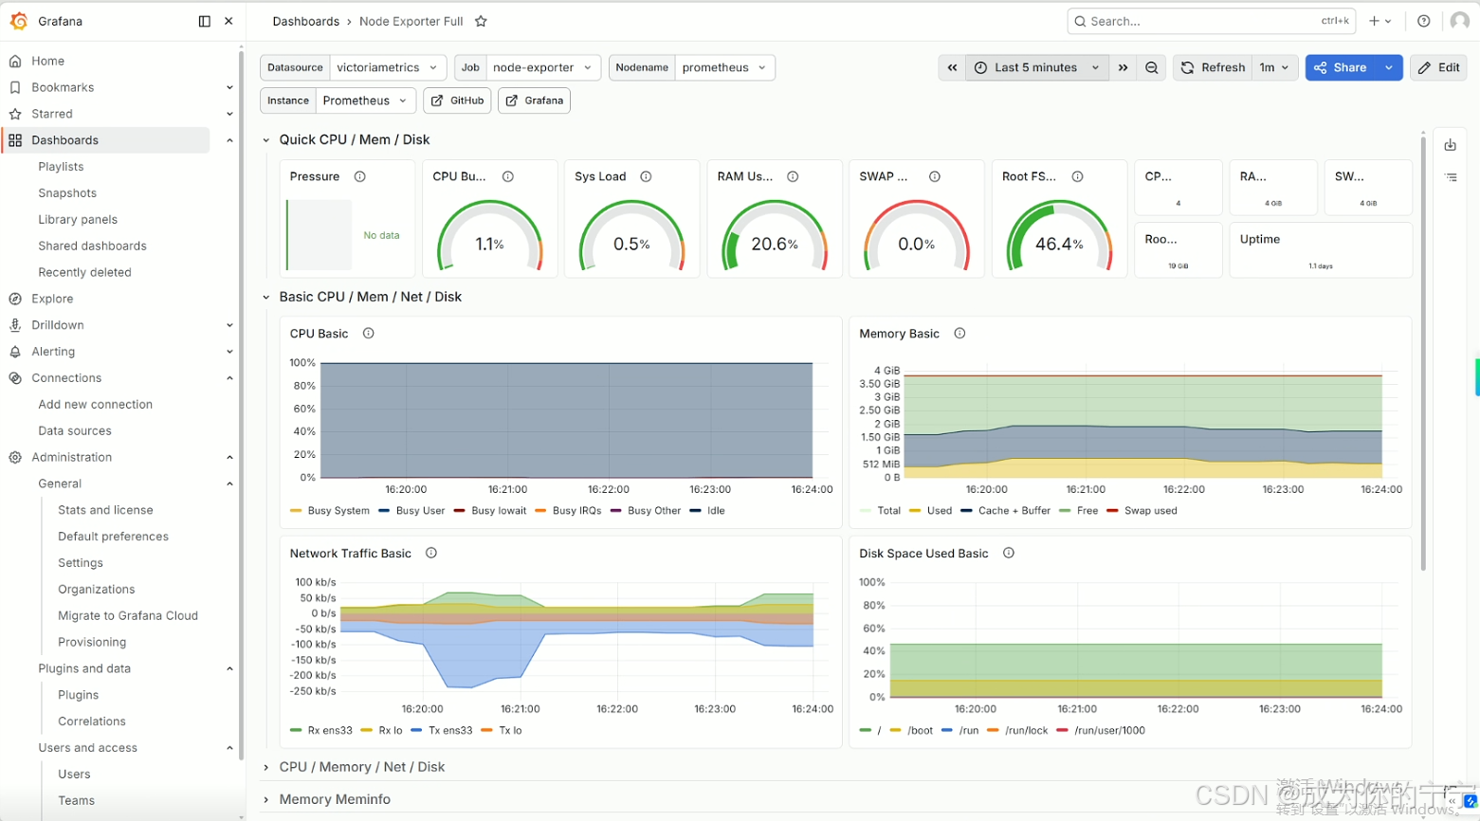Viewport: 1480px width, 821px height.
Task: Star the Node Exporter Full dashboard
Action: tap(481, 21)
